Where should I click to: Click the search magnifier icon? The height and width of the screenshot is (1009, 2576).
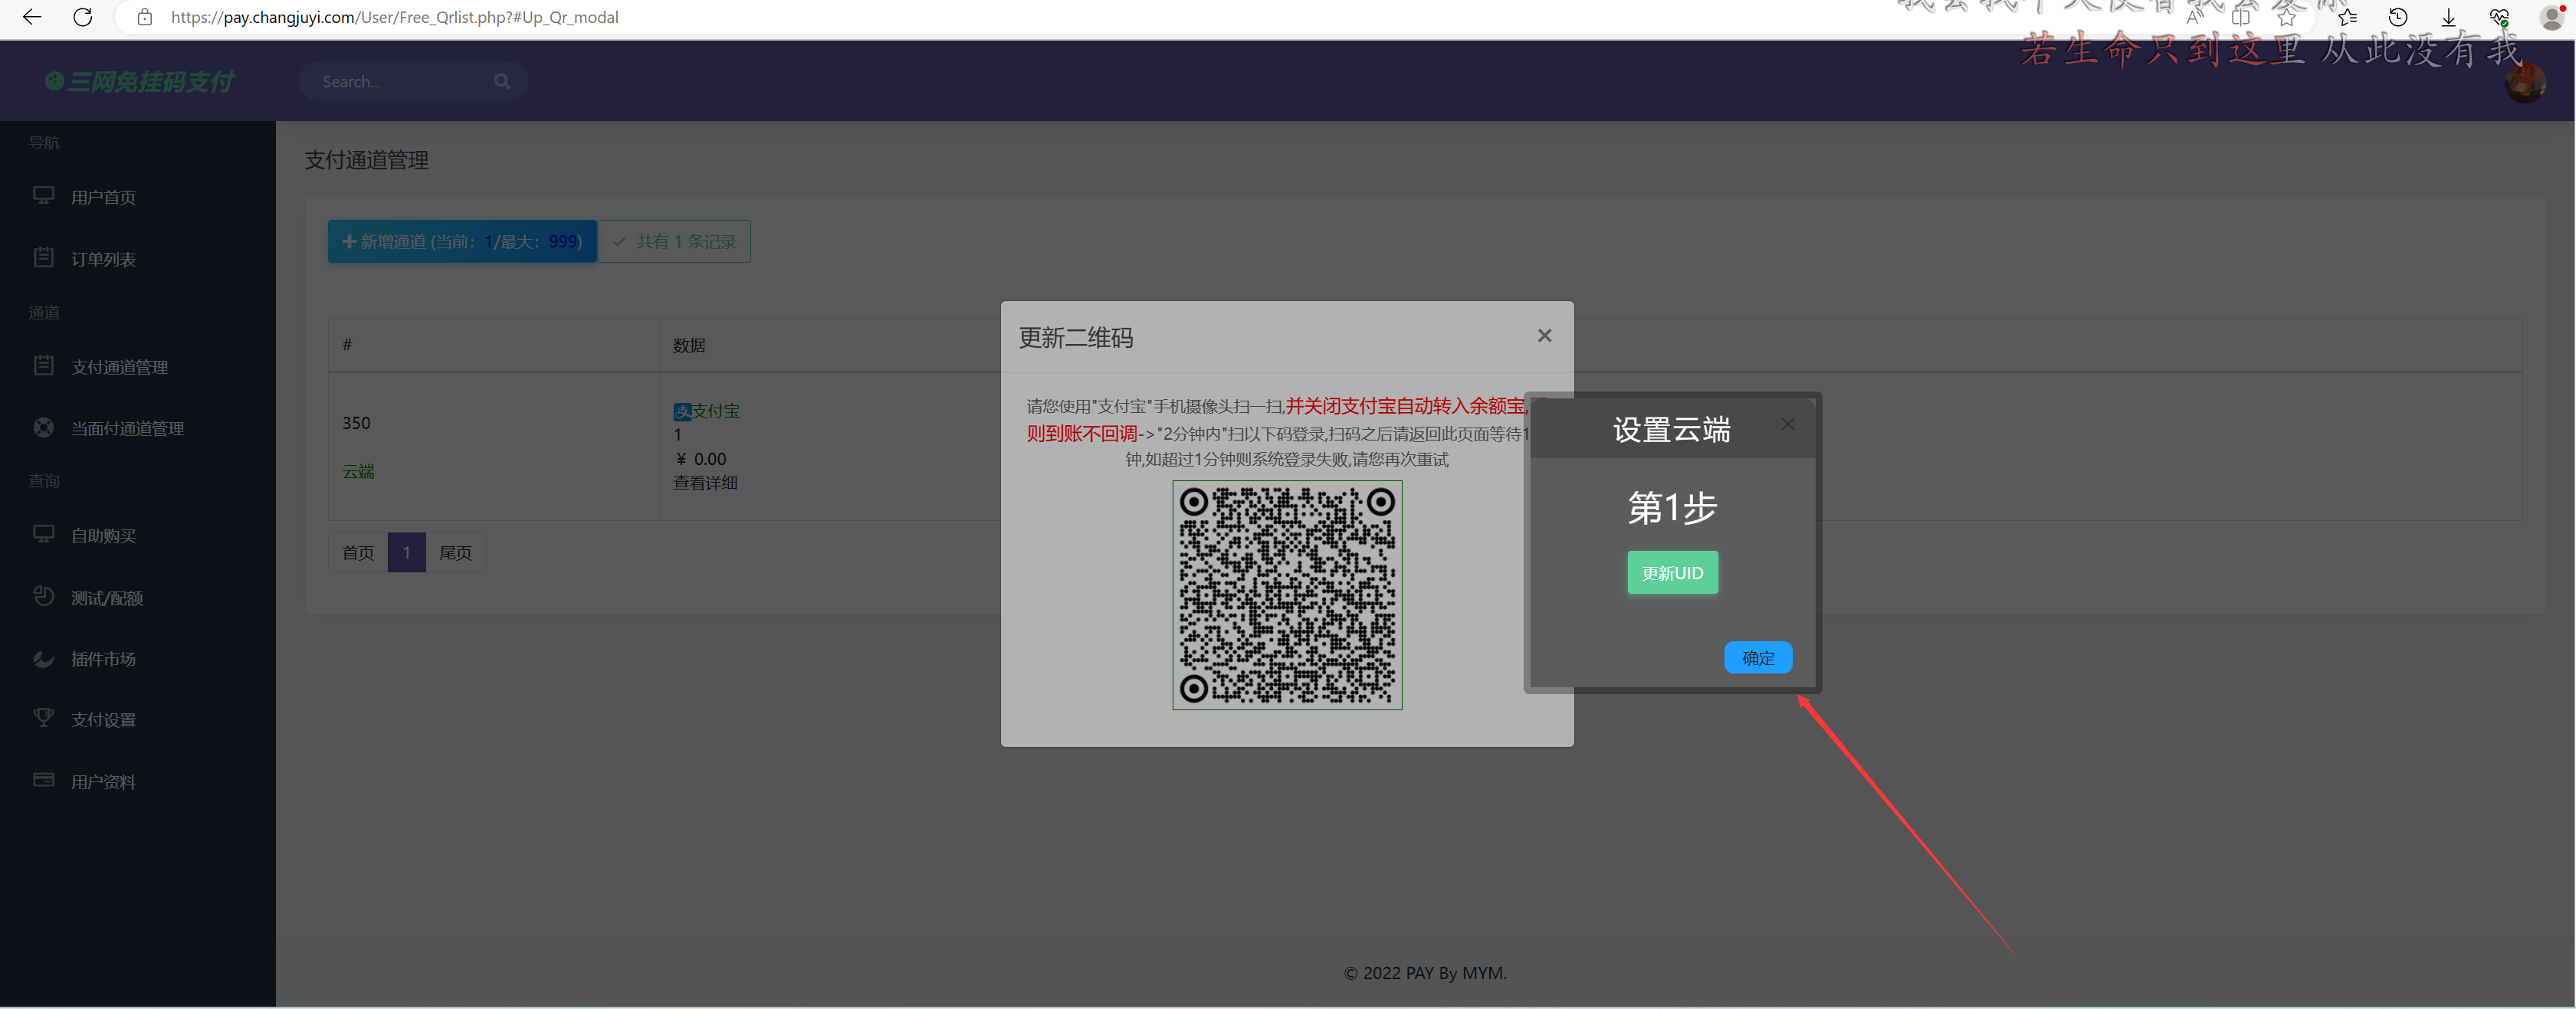click(x=502, y=81)
